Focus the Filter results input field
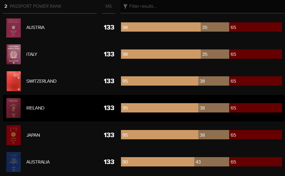Viewport: 285px width, 176px height. tap(202, 6)
